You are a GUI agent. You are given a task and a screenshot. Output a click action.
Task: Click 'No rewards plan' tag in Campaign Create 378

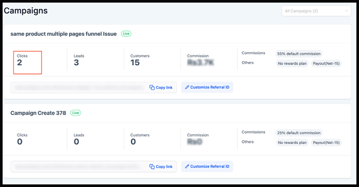pos(292,143)
